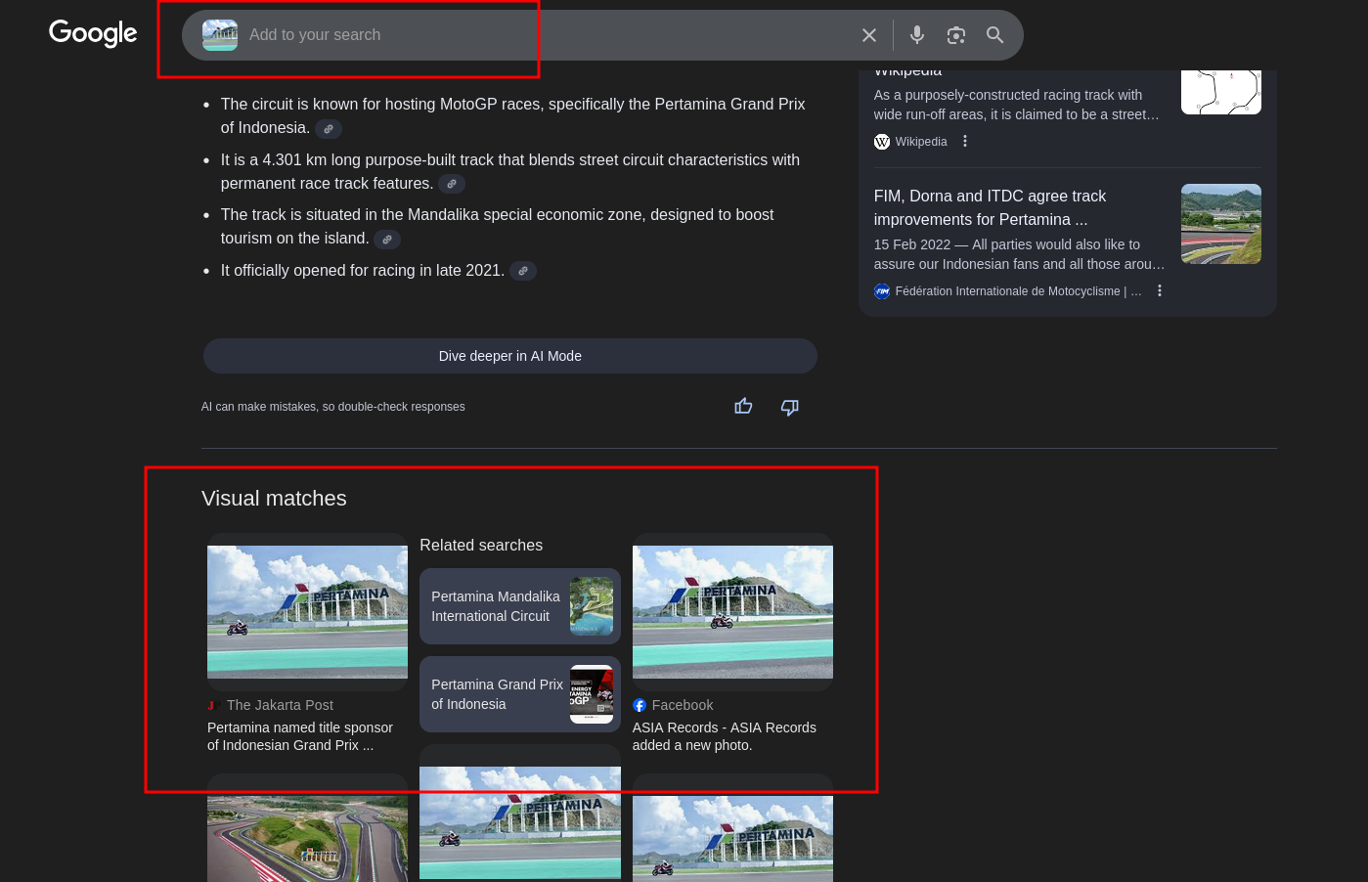The width and height of the screenshot is (1368, 882).
Task: Select the Pertamina Grand Prix of Indonesia chip
Action: 519,694
